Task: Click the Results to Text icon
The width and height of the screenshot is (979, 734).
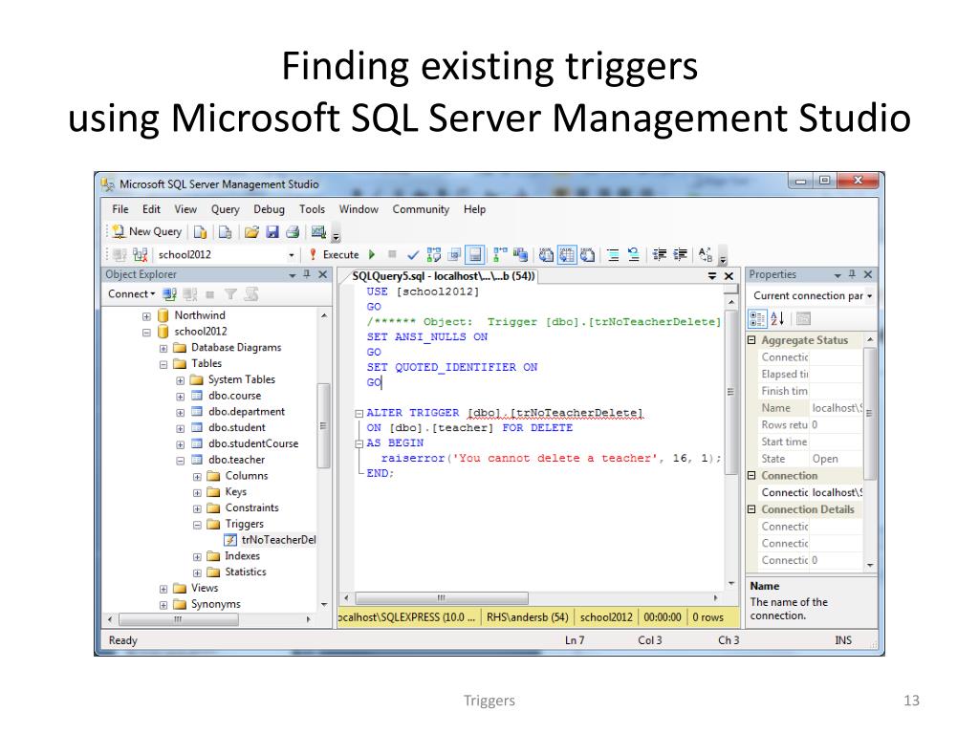Action: [x=546, y=254]
